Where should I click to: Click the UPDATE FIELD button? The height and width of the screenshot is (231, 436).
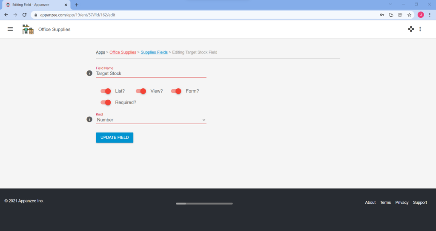pyautogui.click(x=115, y=138)
